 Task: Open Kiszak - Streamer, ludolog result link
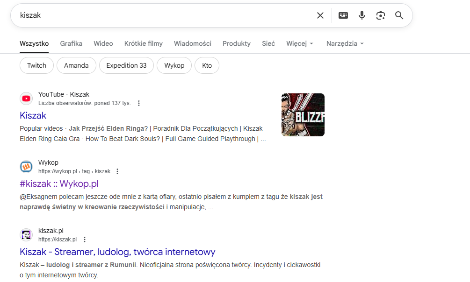(117, 252)
